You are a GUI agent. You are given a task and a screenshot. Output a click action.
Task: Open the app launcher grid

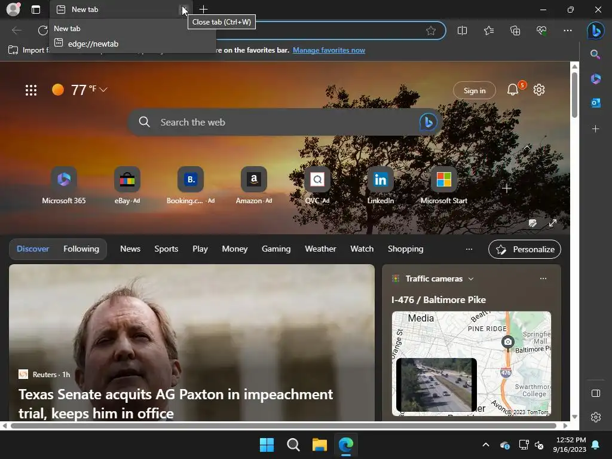tap(31, 90)
